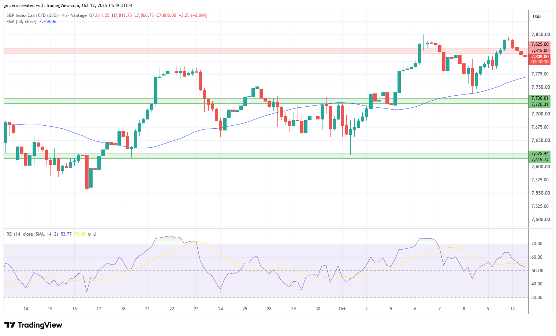Click the TradingView logo at the bottom
This screenshot has height=336, width=556.
click(x=33, y=325)
